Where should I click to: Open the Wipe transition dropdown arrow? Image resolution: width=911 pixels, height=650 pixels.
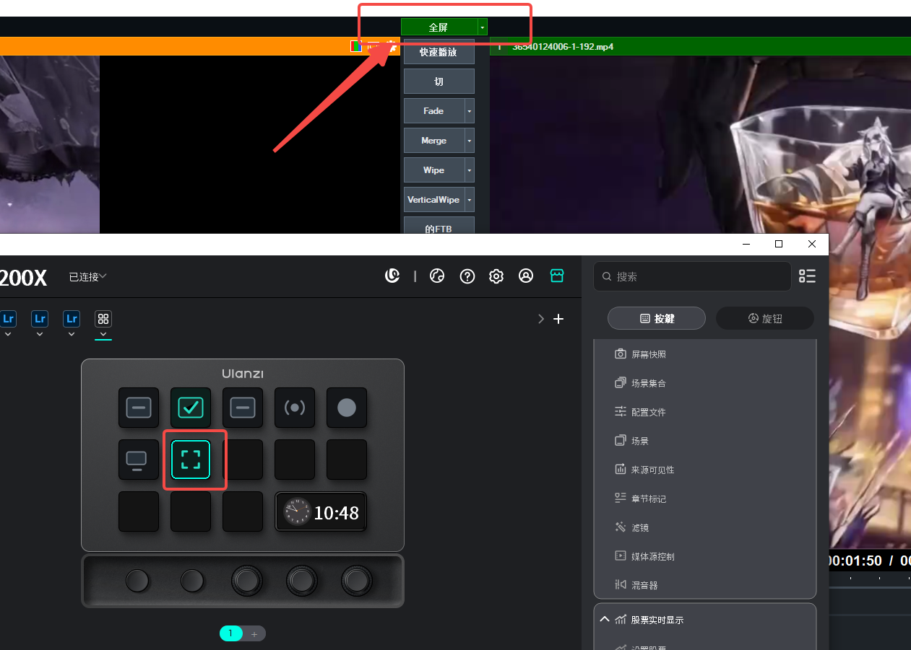470,170
